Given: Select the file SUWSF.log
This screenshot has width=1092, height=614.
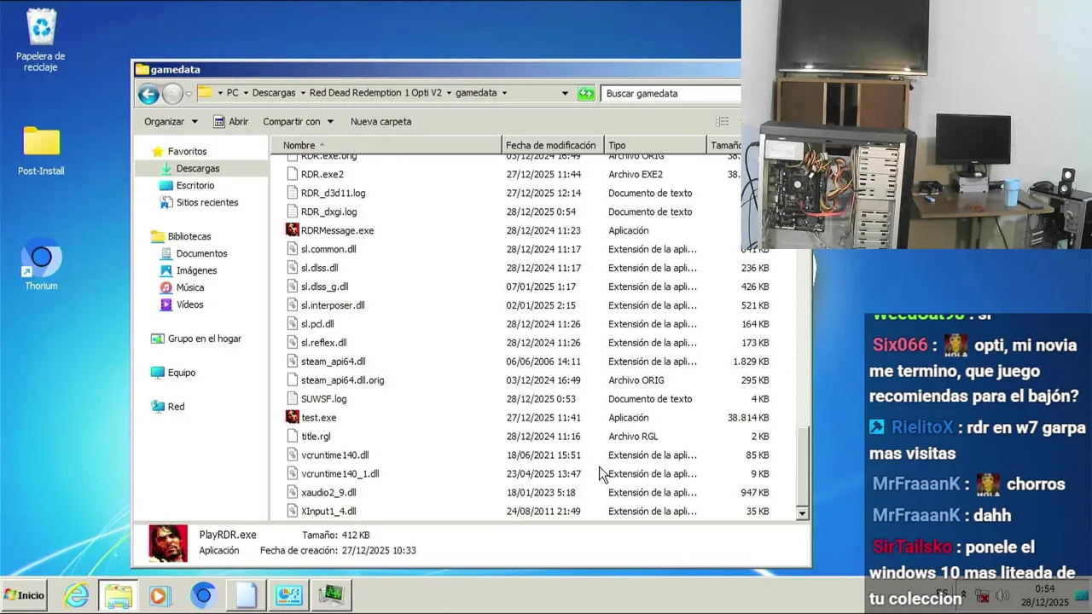Looking at the screenshot, I should click(x=323, y=399).
